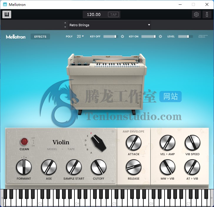Click the Mellotron instrument image
Screen dimensions: 214x207
[x=107, y=84]
